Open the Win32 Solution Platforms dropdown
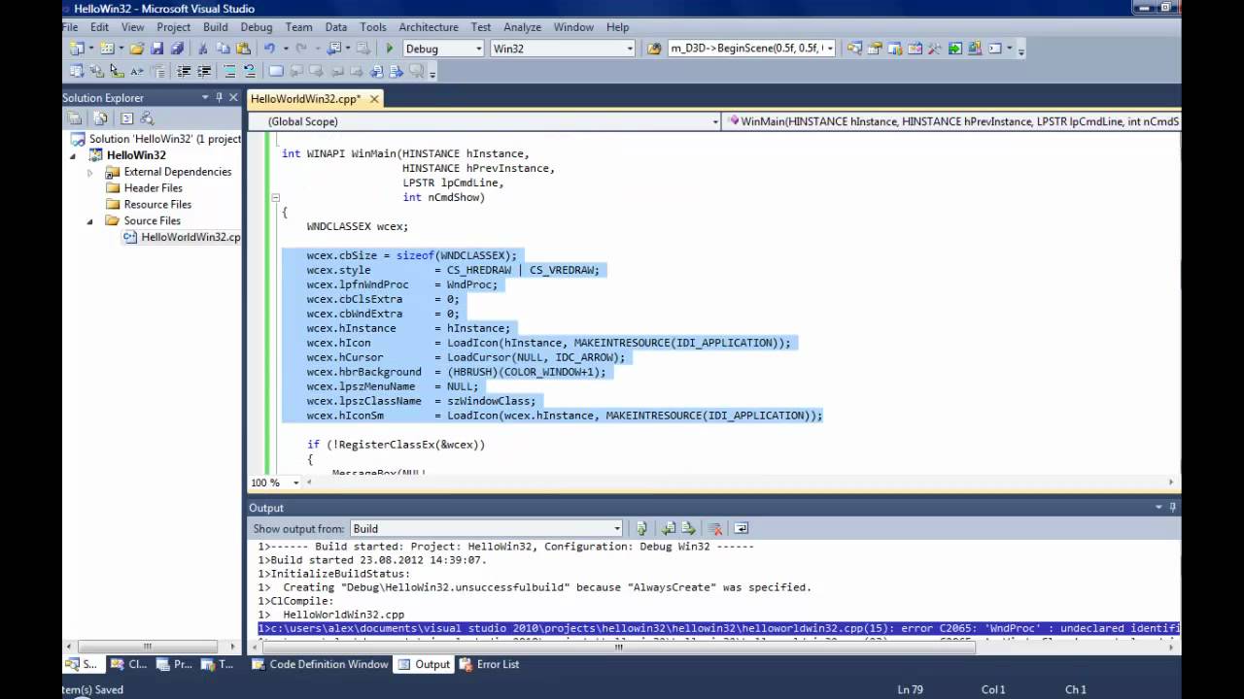Image resolution: width=1244 pixels, height=699 pixels. tap(563, 49)
